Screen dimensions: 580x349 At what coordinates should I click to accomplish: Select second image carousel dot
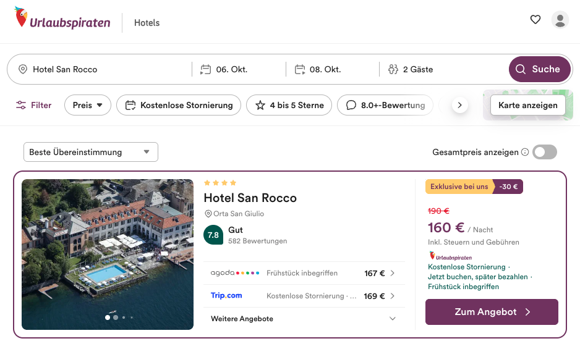click(116, 317)
